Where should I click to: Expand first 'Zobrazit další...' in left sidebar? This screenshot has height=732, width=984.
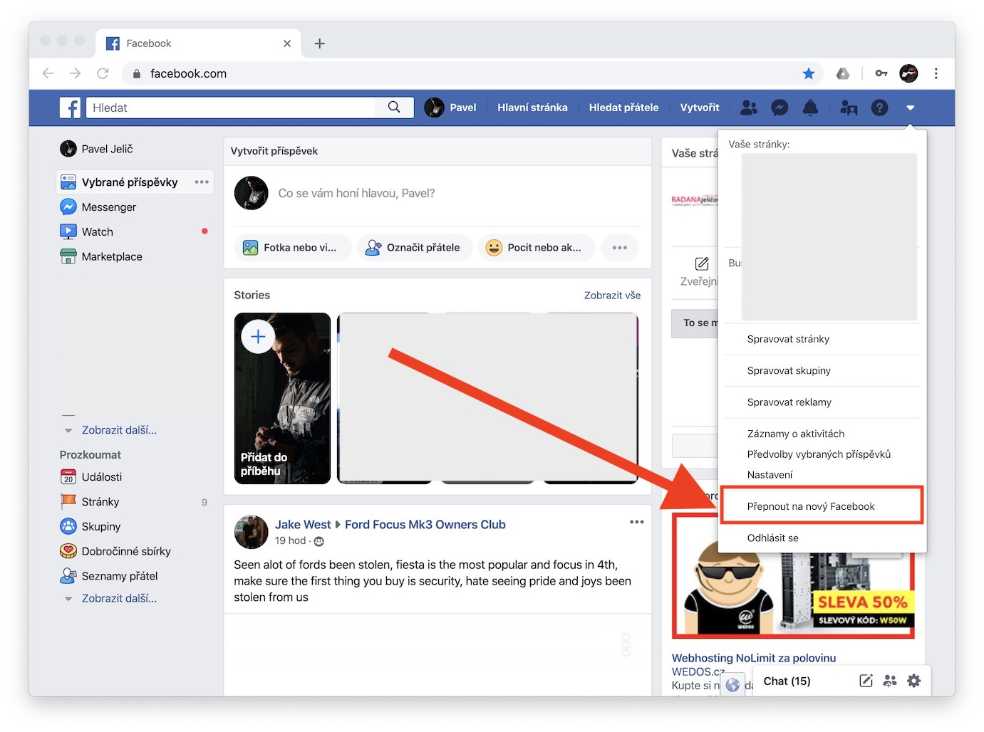tap(119, 430)
